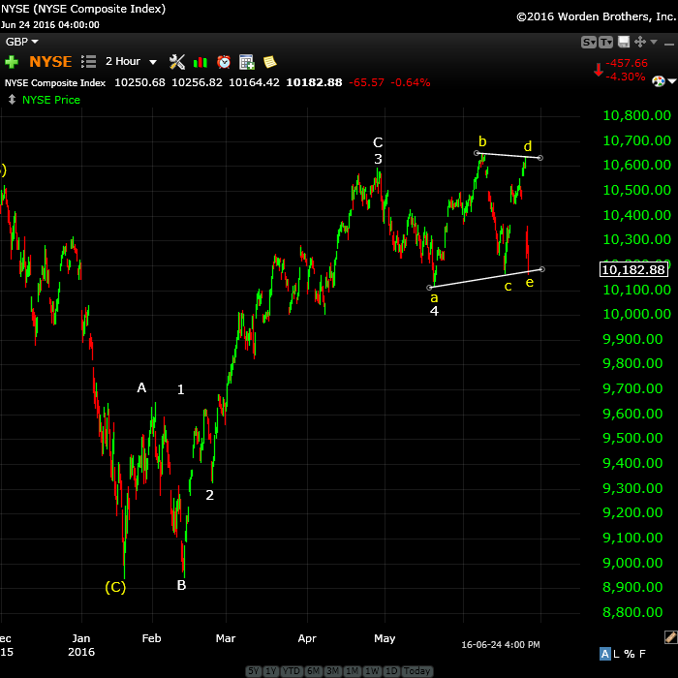The width and height of the screenshot is (678, 678).
Task: Open the S dropdown button
Action: click(589, 42)
